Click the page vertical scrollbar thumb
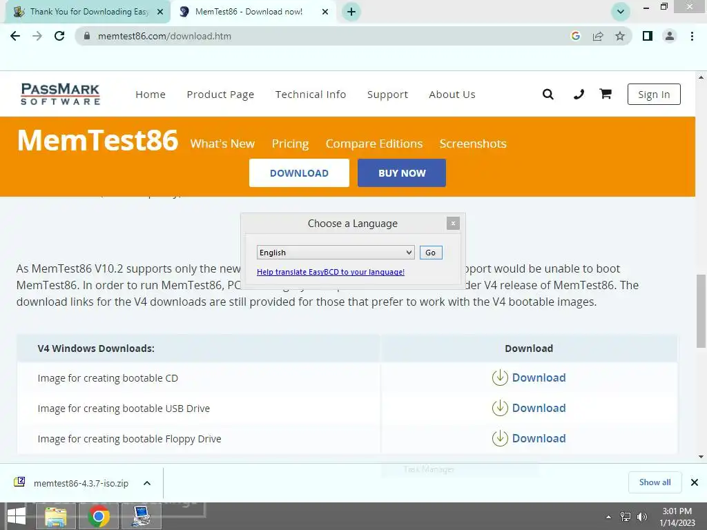 pyautogui.click(x=701, y=311)
